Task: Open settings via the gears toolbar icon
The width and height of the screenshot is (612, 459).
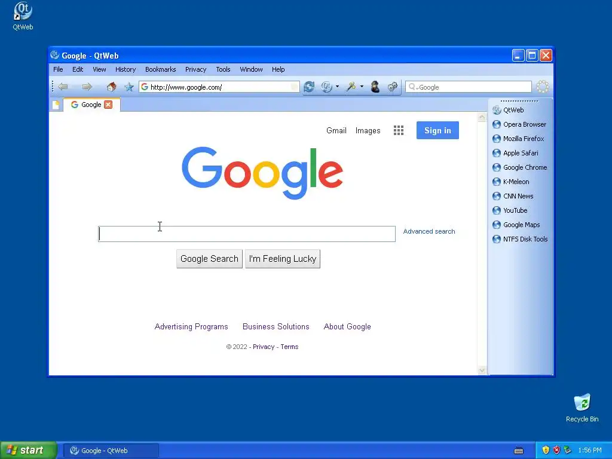Action: (392, 87)
